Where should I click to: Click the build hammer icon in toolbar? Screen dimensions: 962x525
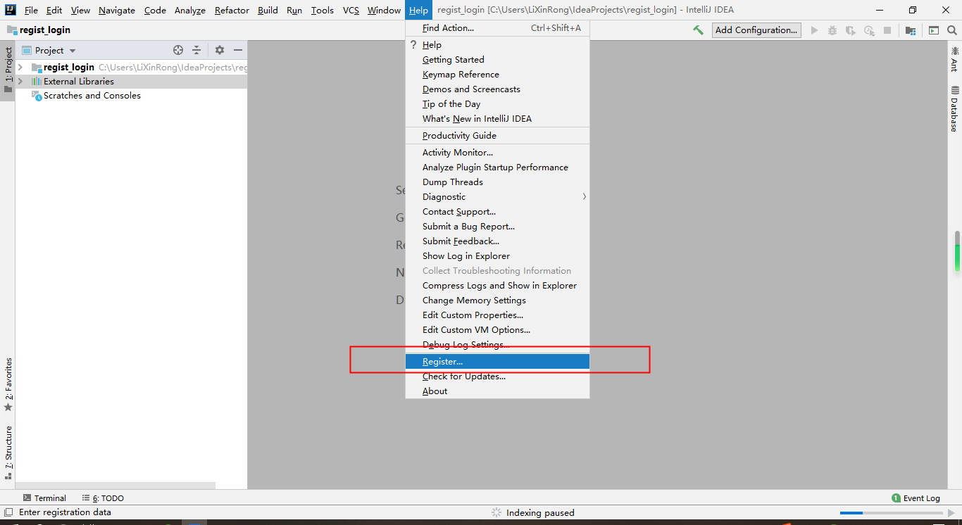pyautogui.click(x=697, y=30)
